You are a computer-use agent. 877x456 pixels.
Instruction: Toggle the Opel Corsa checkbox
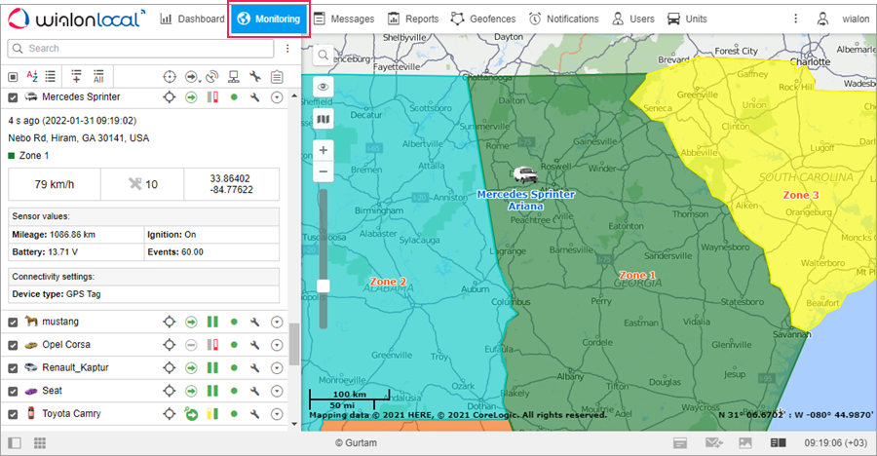(13, 345)
